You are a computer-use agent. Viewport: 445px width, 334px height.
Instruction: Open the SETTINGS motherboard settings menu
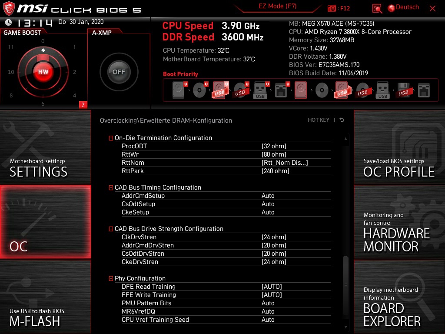pyautogui.click(x=45, y=147)
